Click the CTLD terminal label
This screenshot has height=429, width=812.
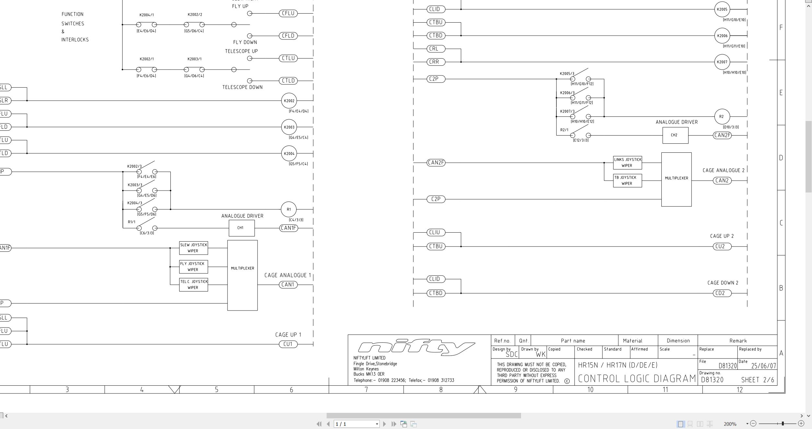pyautogui.click(x=288, y=81)
